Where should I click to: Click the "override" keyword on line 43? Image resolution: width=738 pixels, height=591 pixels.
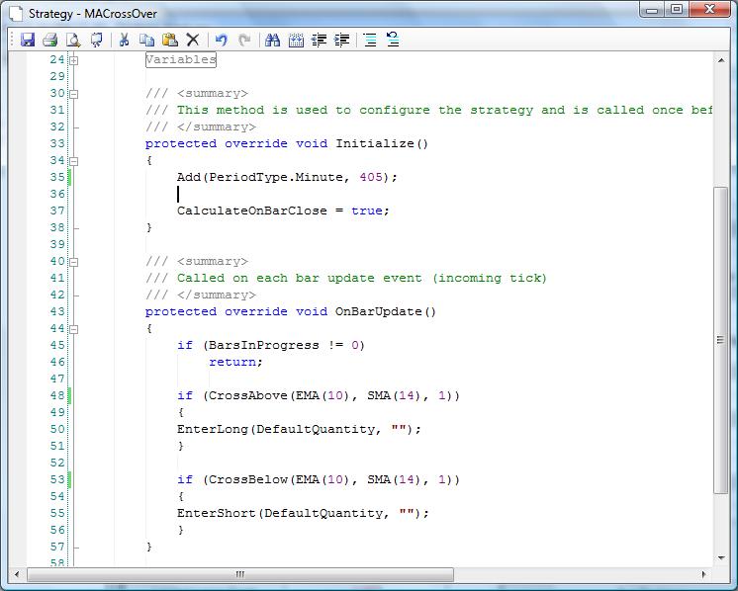pyautogui.click(x=255, y=311)
